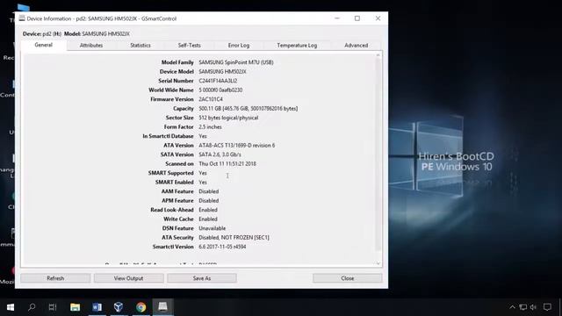562x316 pixels.
Task: Maximize the Device Information window
Action: (x=357, y=18)
